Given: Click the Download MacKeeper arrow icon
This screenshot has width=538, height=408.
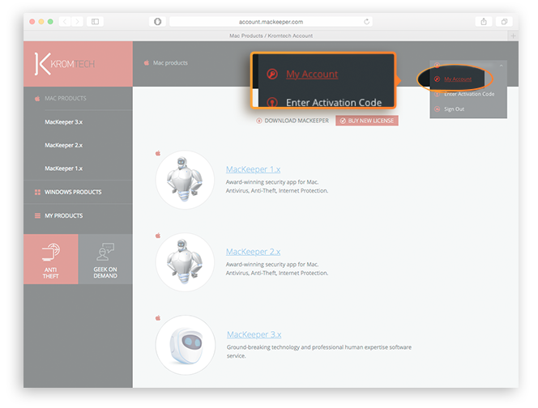Looking at the screenshot, I should [x=259, y=121].
